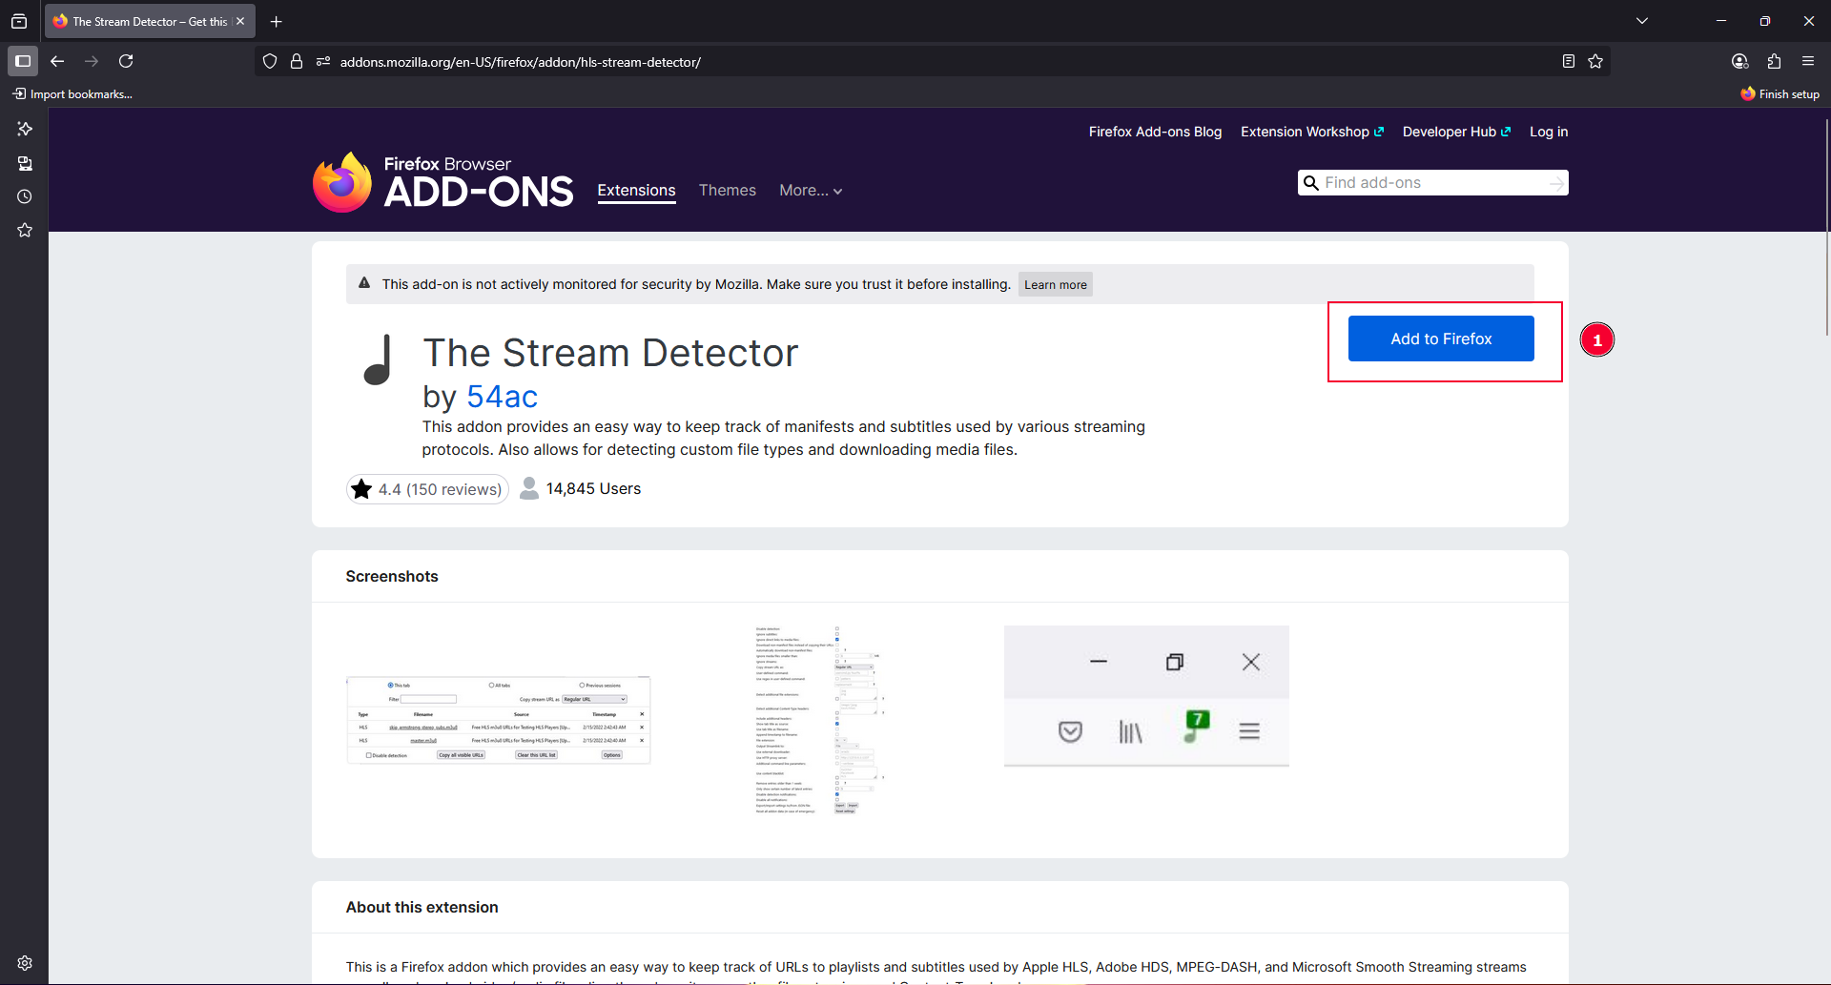Open author 54ac profile link

(502, 397)
